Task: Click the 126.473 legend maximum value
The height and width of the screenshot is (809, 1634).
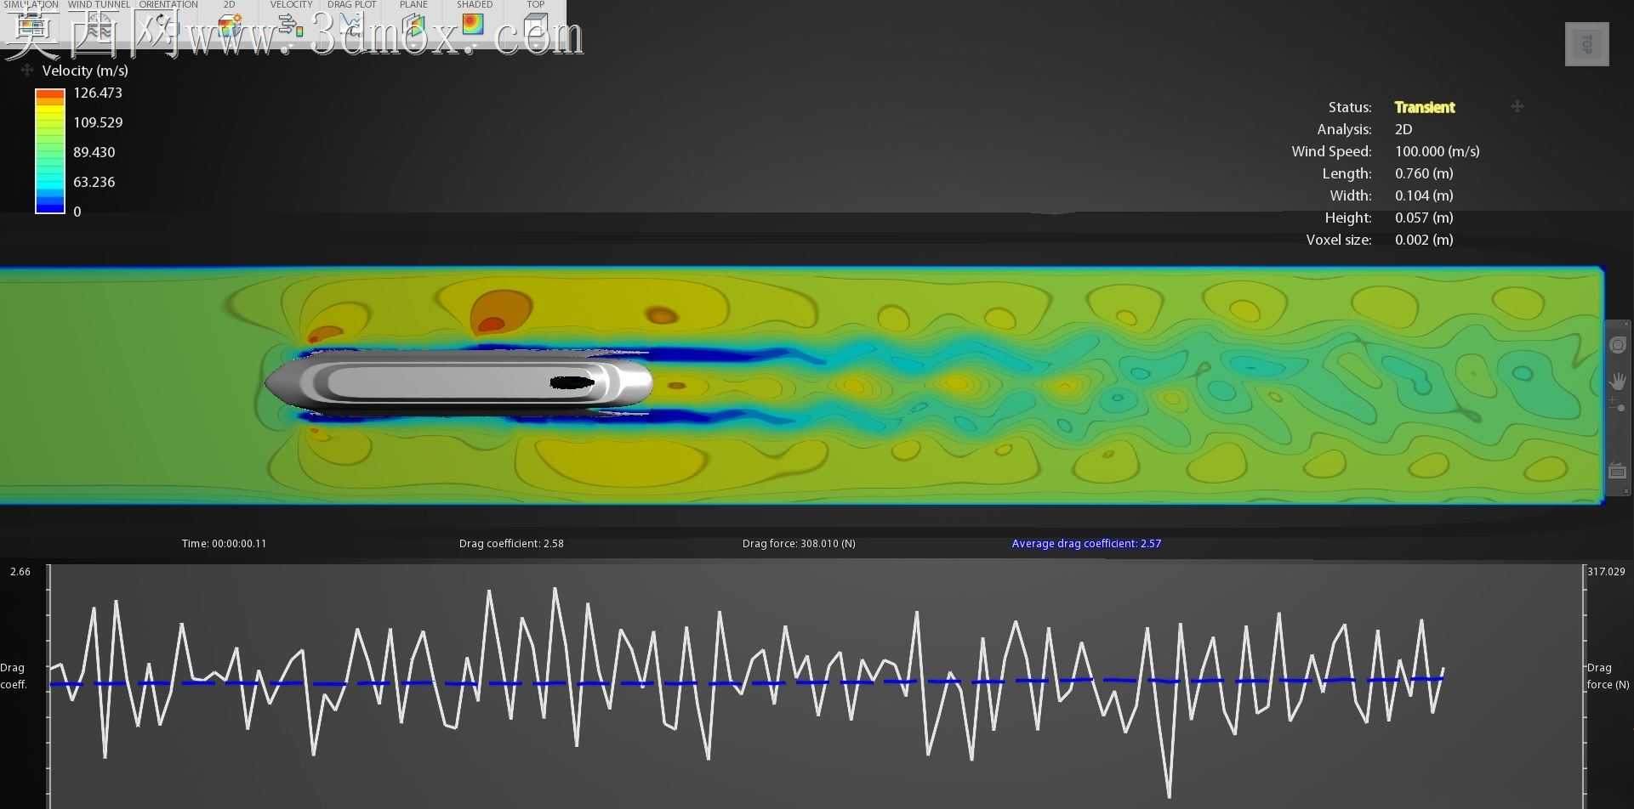Action: click(98, 93)
